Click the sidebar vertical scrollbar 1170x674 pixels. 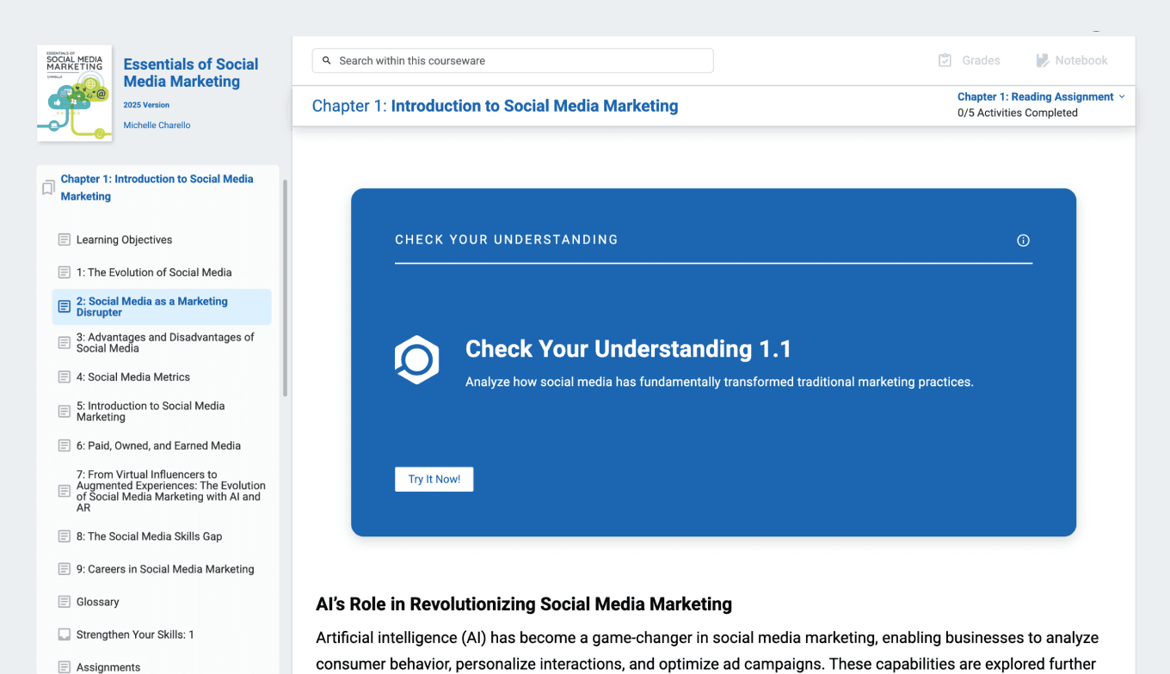(286, 288)
